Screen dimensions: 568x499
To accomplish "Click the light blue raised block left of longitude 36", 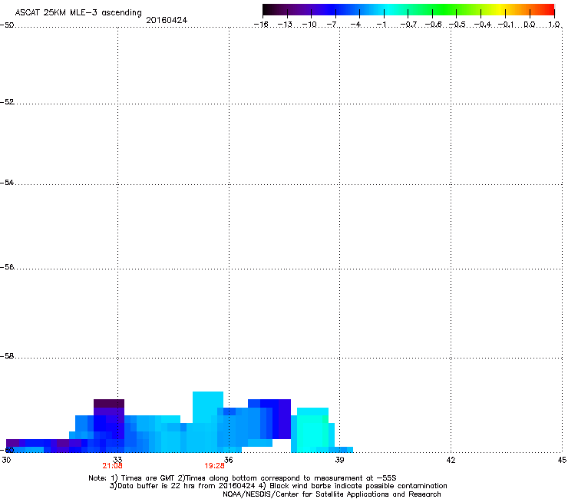I will [x=207, y=407].
